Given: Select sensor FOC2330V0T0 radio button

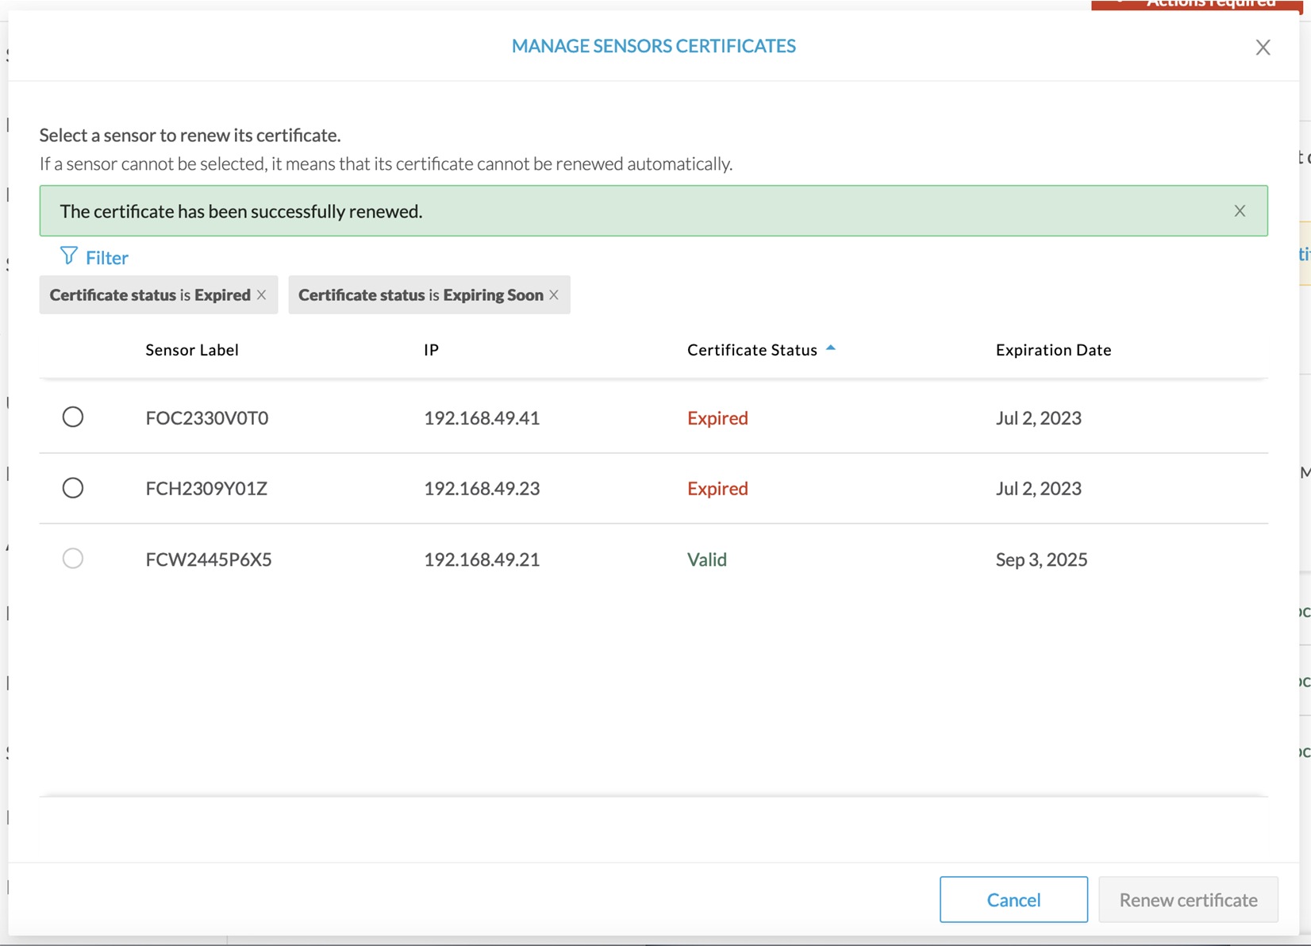Looking at the screenshot, I should click(73, 417).
